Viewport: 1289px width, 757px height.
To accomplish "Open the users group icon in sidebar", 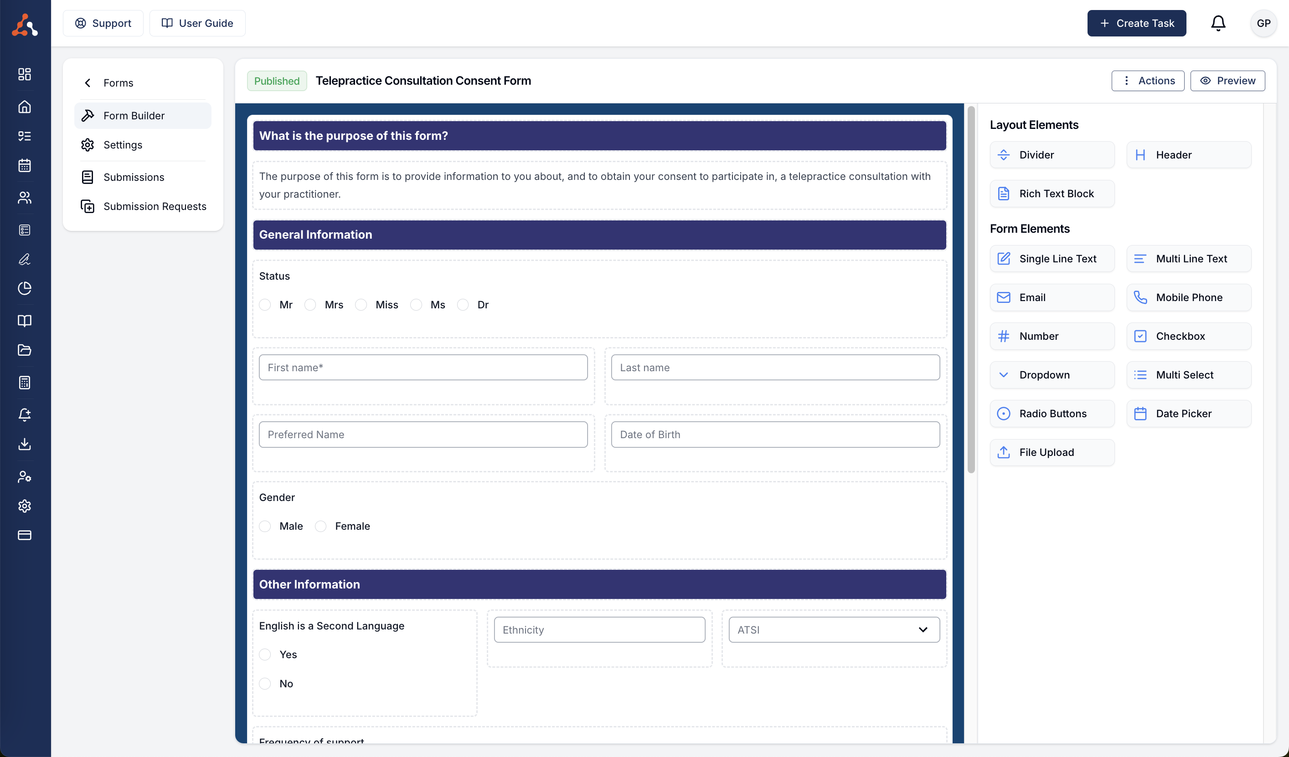I will pos(25,197).
